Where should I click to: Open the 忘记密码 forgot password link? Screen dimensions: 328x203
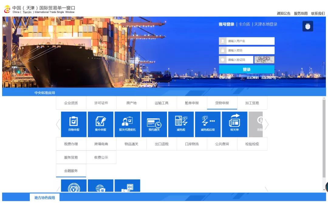coord(252,78)
